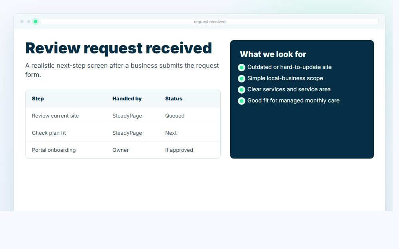Click the green dot in the window header
Viewport: 399px width, 249px height.
click(x=36, y=22)
